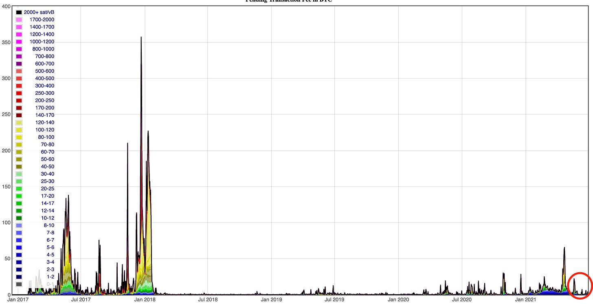The width and height of the screenshot is (593, 304).
Task: Click the red 400-500 color swatch
Action: coord(19,78)
